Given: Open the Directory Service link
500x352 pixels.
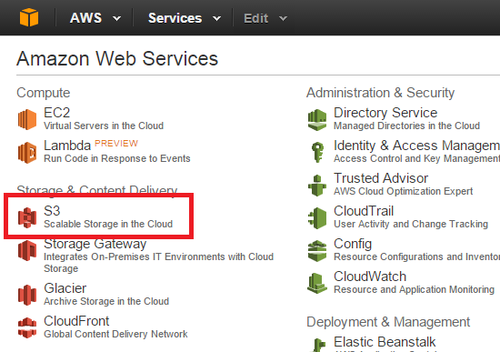Looking at the screenshot, I should [385, 113].
